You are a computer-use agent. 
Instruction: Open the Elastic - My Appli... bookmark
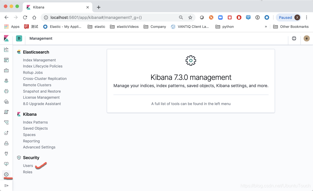(x=62, y=27)
